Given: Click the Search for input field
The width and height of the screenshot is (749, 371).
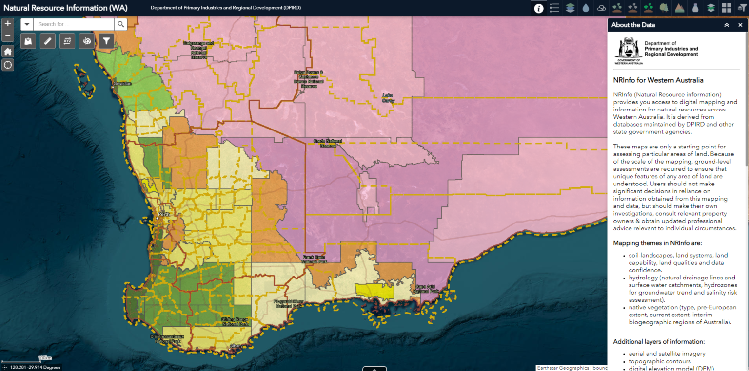Looking at the screenshot, I should coord(73,24).
